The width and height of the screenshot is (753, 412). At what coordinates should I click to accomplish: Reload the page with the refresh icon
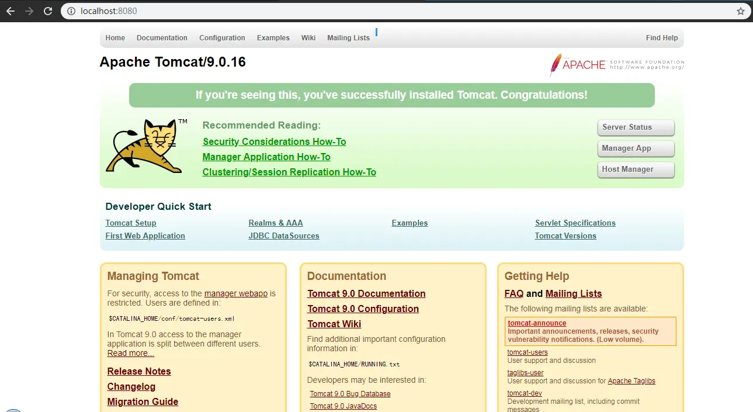pyautogui.click(x=48, y=11)
